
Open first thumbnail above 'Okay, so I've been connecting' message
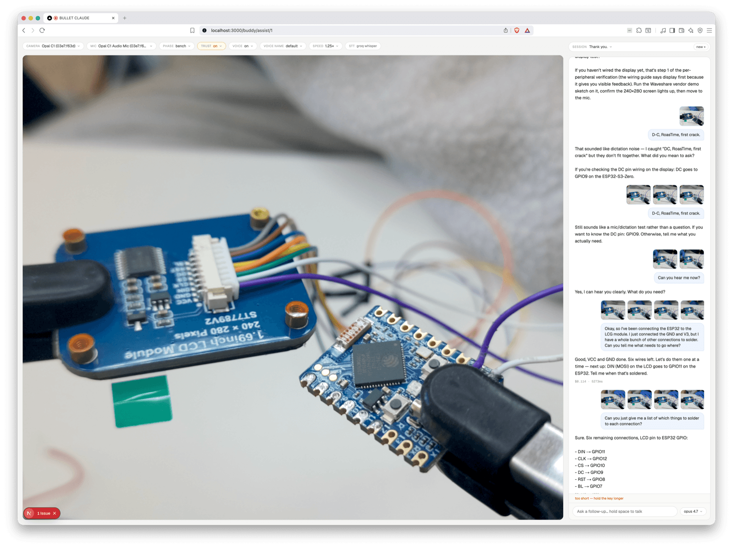(x=613, y=310)
